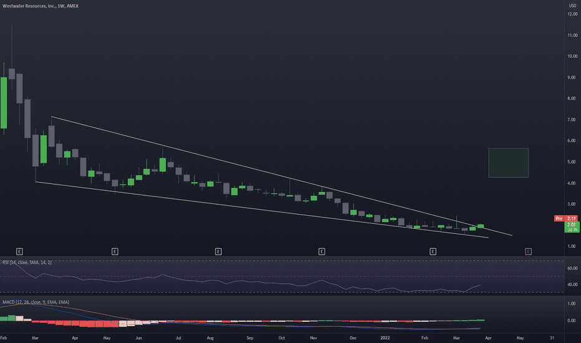
Task: Click the Dec label on the time axis
Action: pyautogui.click(x=353, y=338)
